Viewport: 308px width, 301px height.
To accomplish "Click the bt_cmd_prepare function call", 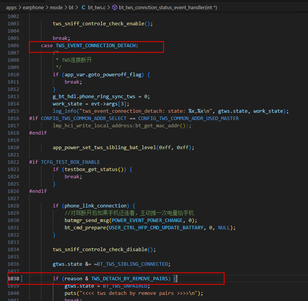I will click(x=85, y=228).
